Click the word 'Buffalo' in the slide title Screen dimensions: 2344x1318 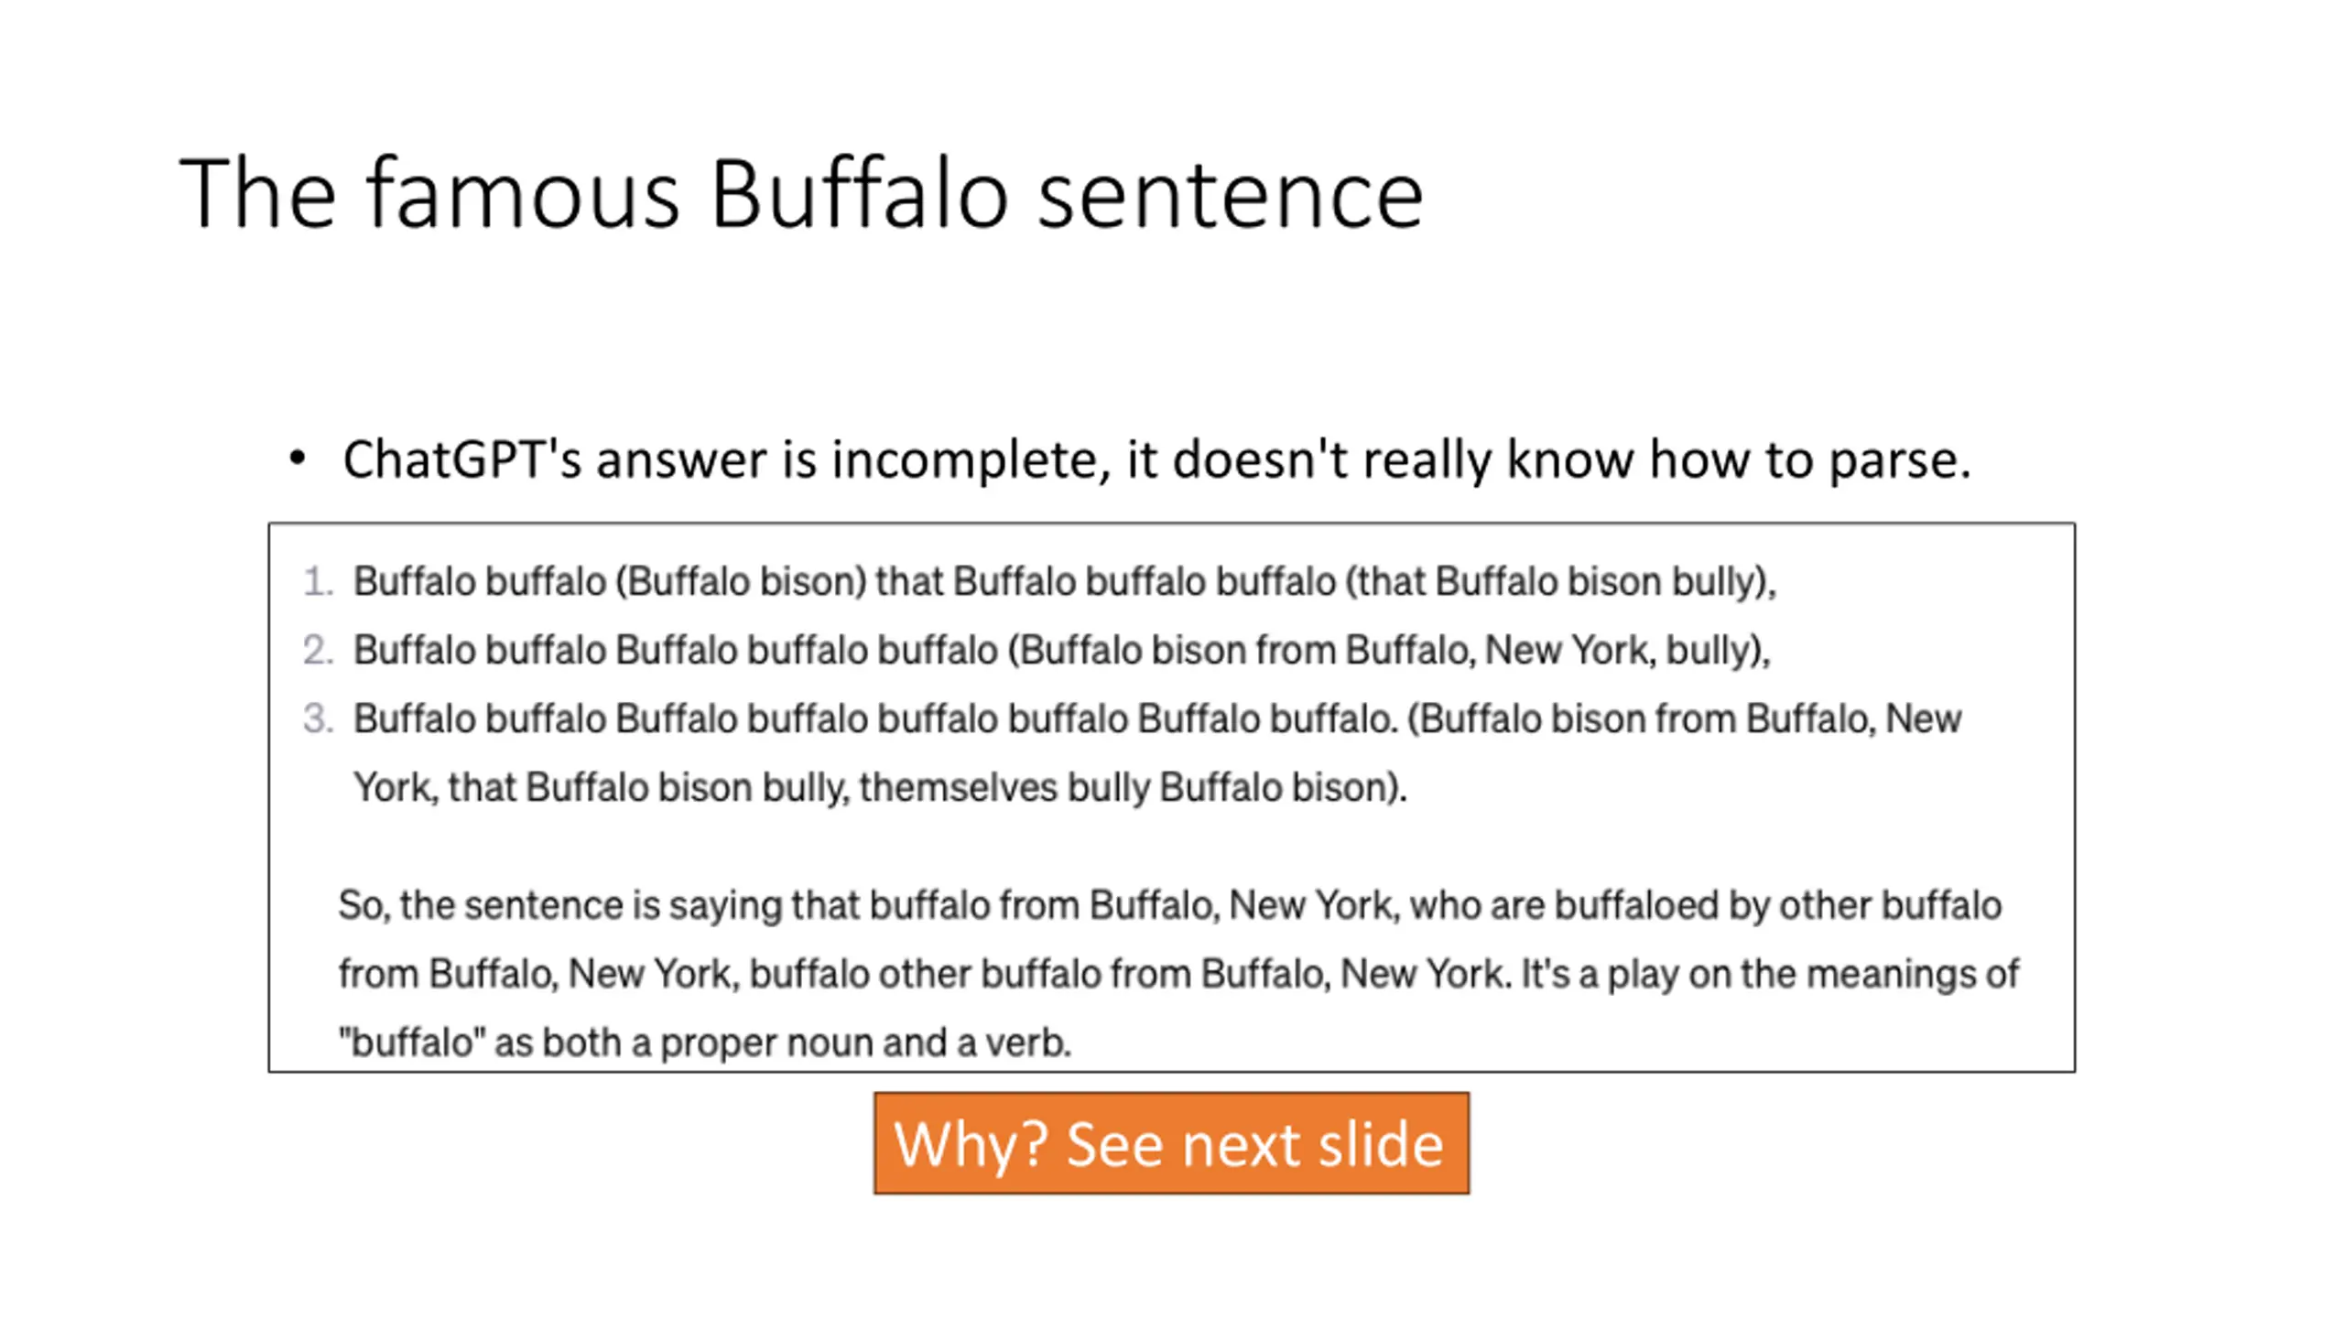[859, 193]
